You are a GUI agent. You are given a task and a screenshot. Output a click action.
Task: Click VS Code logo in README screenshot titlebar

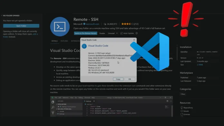[x=52, y=98]
